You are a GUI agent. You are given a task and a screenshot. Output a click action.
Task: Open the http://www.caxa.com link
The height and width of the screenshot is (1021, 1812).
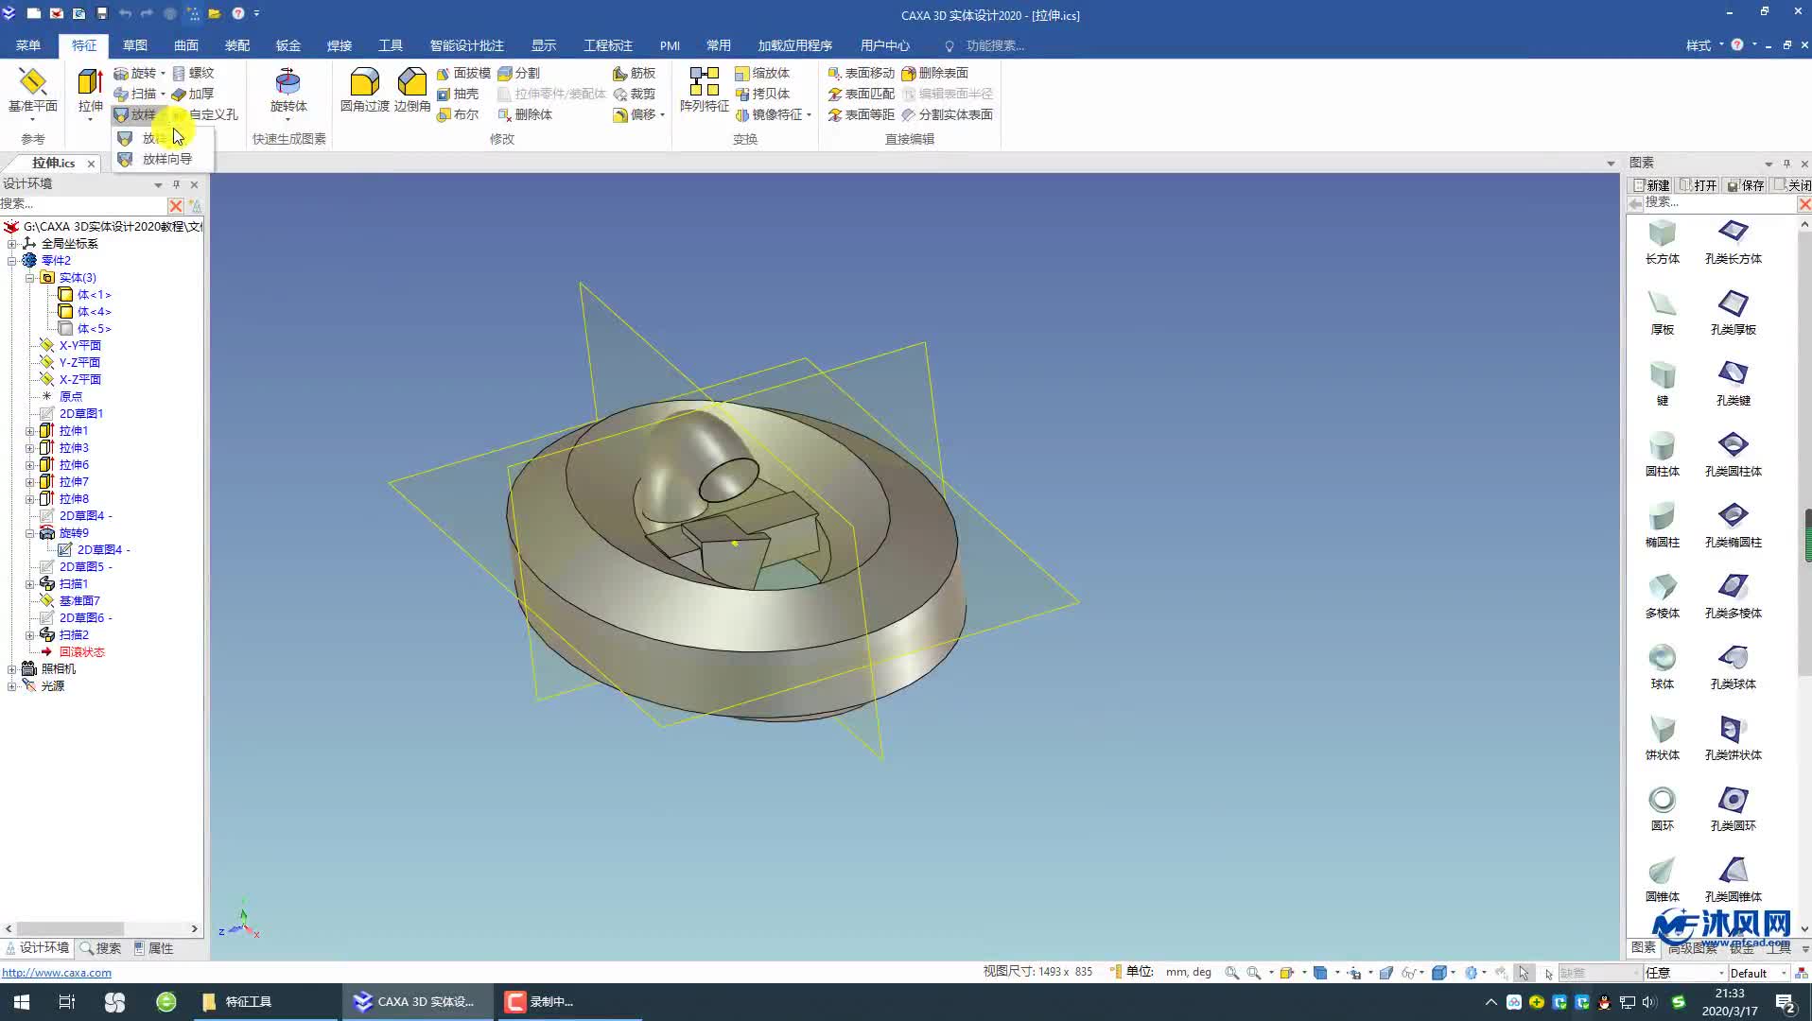click(57, 973)
